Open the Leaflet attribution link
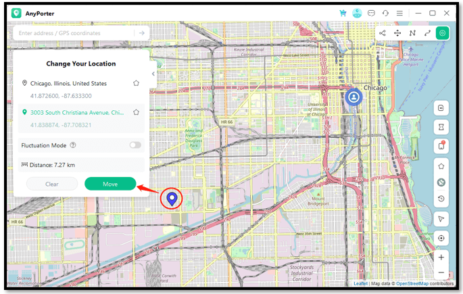This screenshot has height=294, width=463. click(360, 283)
